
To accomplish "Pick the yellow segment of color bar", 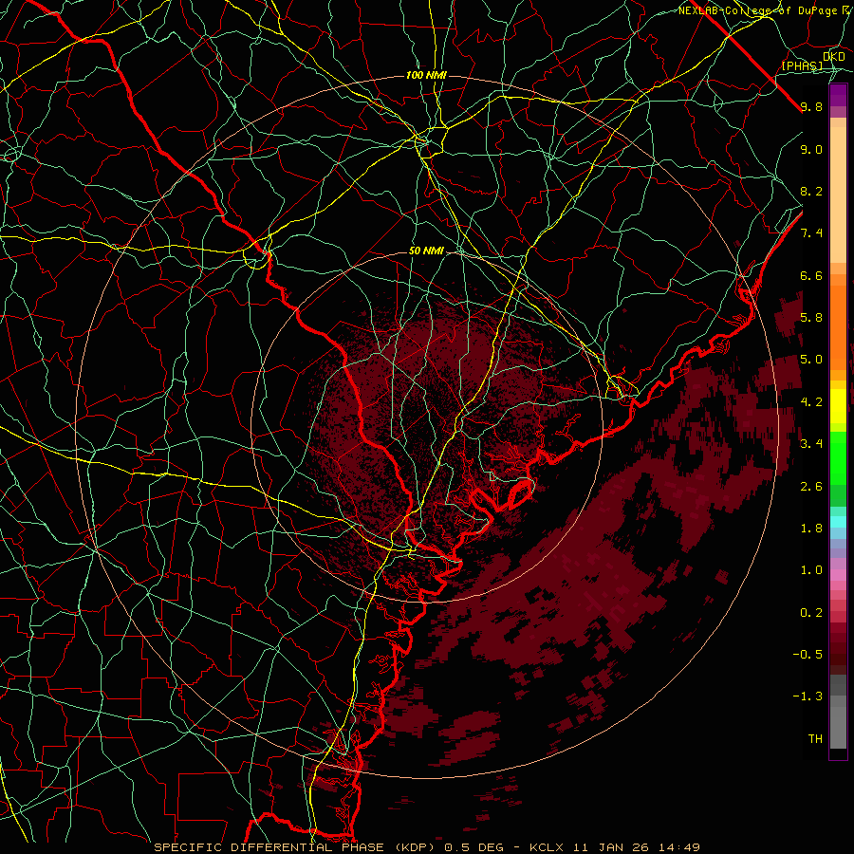I will [838, 406].
